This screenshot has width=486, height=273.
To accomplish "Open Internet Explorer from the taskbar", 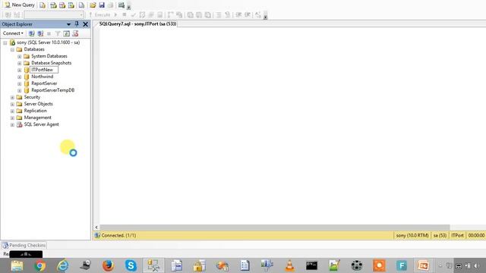I will tap(62, 265).
